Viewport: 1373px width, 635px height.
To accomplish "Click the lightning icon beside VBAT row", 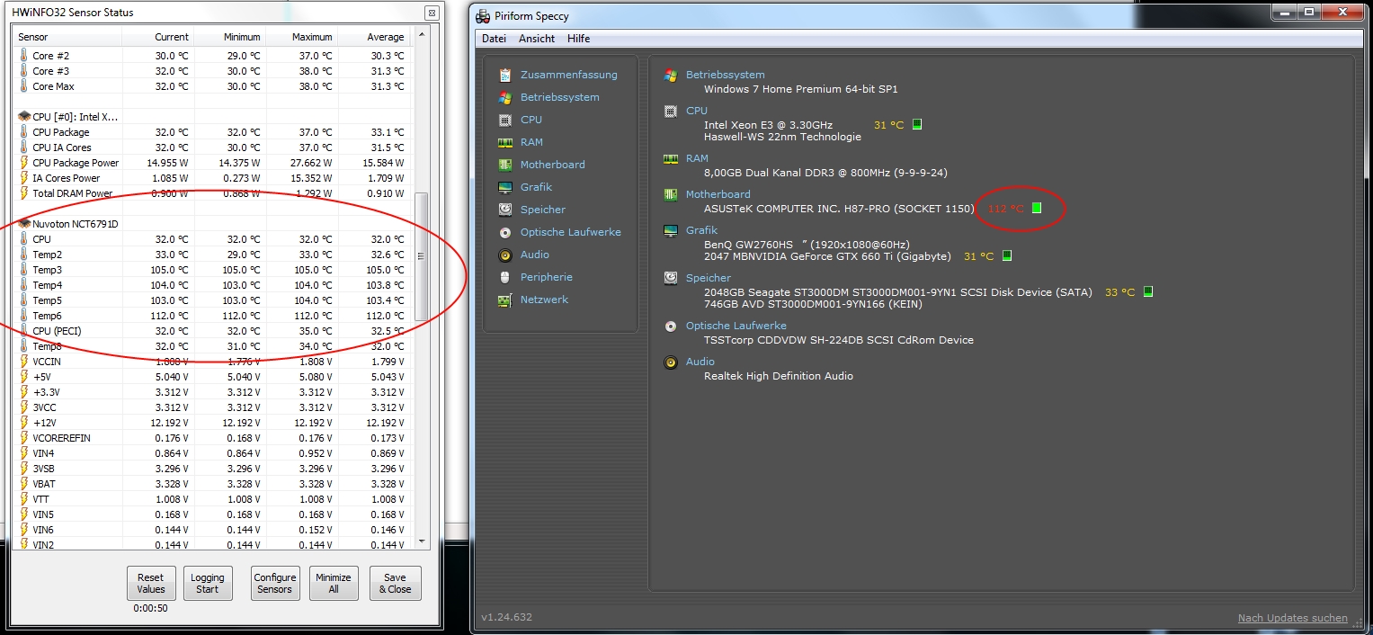I will coord(24,484).
